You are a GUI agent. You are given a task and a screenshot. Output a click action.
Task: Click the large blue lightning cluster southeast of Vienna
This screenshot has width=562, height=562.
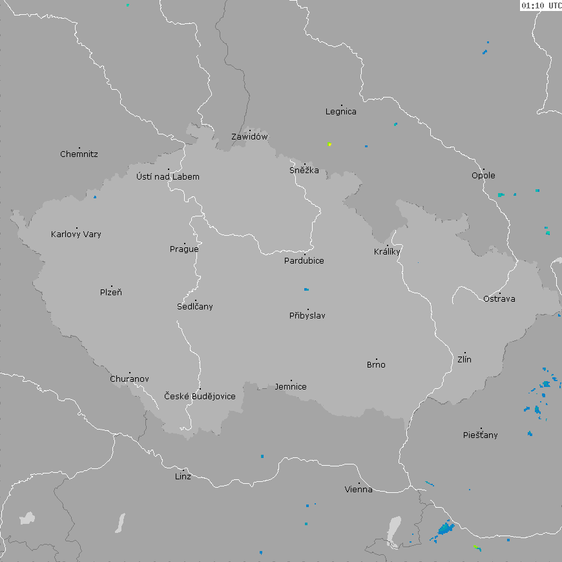coord(444,530)
